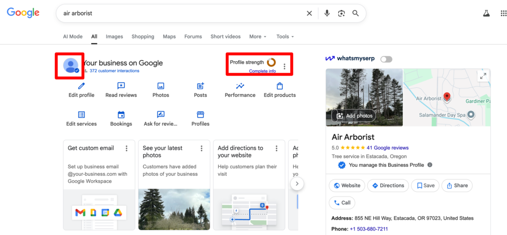Click the Posts icon
The image size is (507, 235).
(x=201, y=86)
